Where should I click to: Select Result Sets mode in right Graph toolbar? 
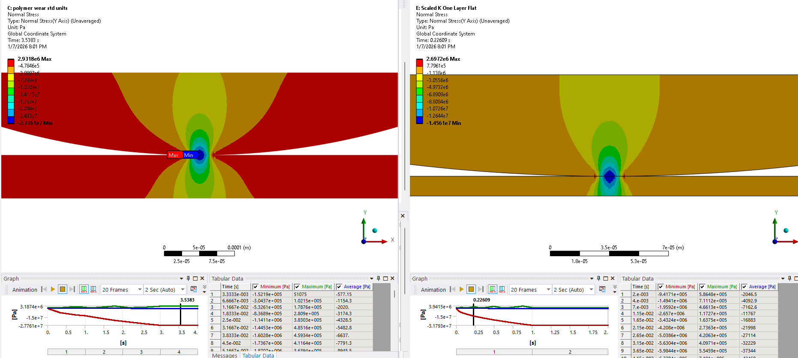pyautogui.click(x=502, y=290)
